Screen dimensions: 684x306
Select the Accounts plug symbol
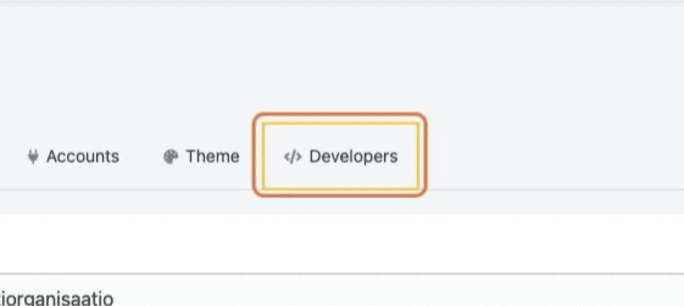coord(33,157)
